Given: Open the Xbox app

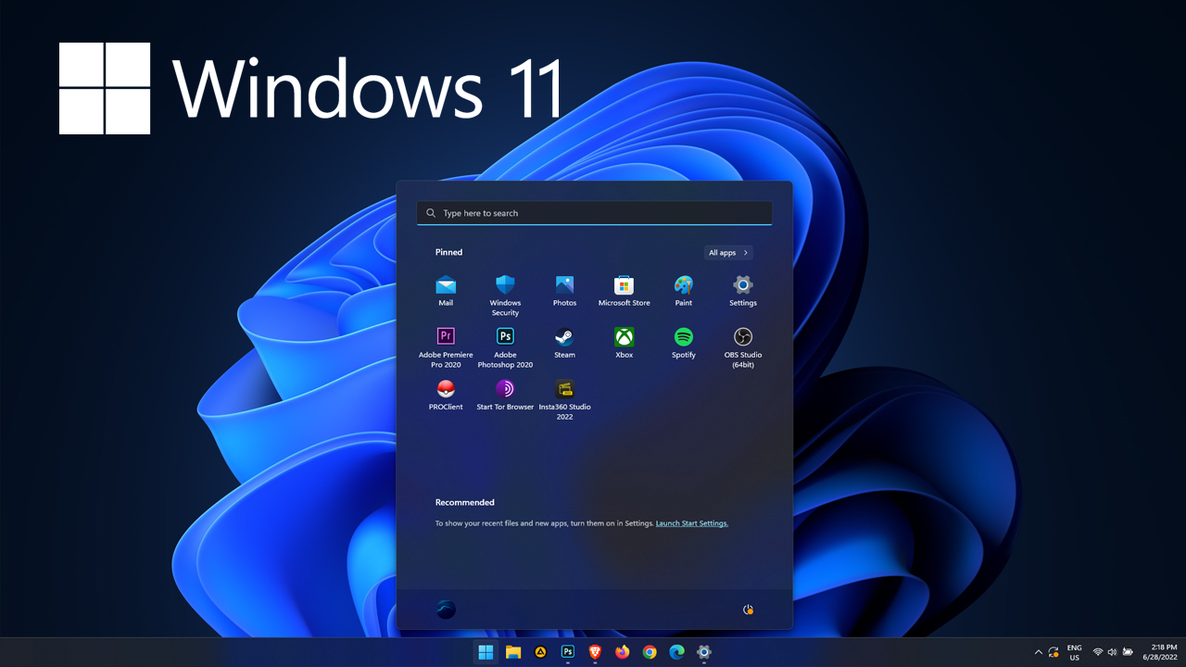Looking at the screenshot, I should click(624, 343).
